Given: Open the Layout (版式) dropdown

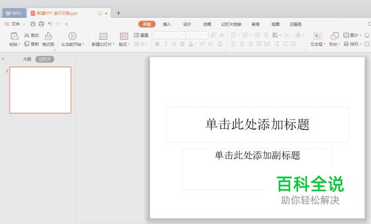Looking at the screenshot, I should [124, 44].
